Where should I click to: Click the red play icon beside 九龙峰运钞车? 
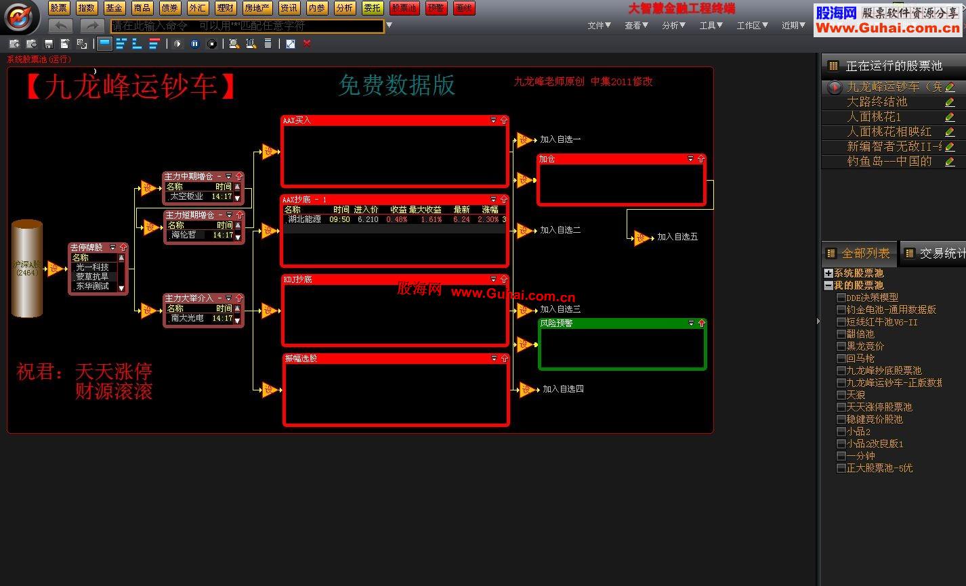835,87
